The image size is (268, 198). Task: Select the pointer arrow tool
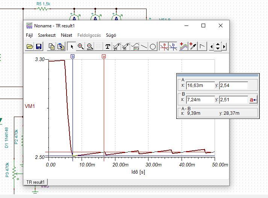72,46
